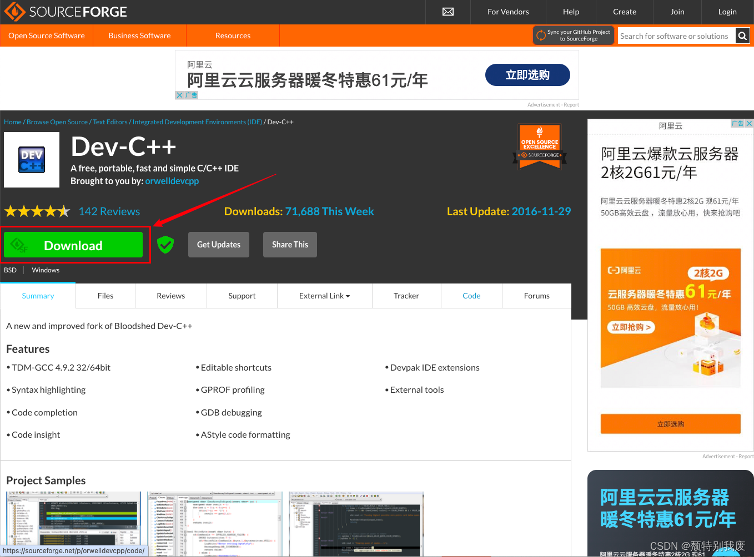The image size is (754, 557).
Task: Click the 立即抢购 button in ad
Action: (631, 327)
